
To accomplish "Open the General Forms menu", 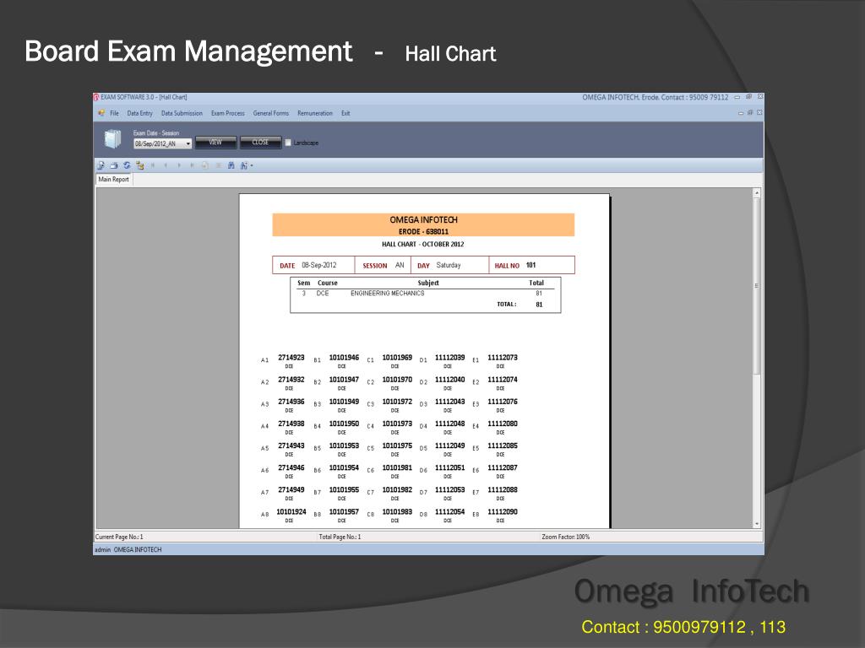I will click(x=271, y=114).
